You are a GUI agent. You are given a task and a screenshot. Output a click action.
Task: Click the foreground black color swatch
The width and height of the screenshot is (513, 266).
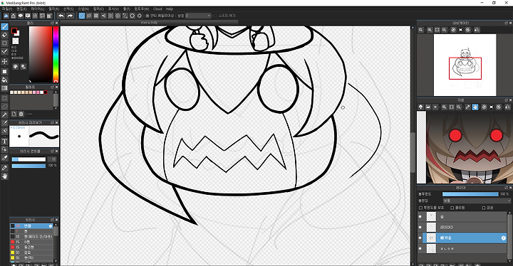(x=14, y=31)
